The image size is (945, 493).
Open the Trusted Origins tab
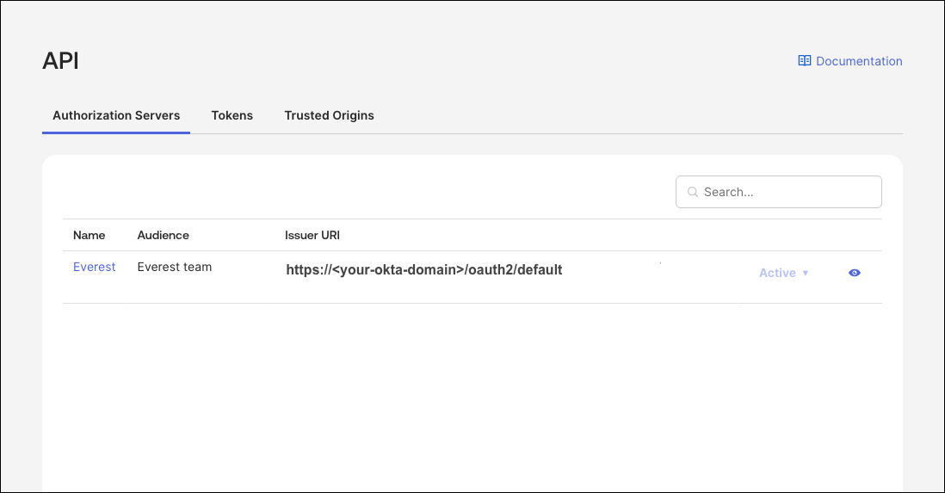point(329,115)
